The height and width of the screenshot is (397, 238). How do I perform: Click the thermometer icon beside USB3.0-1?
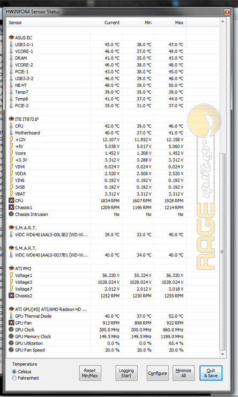tap(11, 45)
